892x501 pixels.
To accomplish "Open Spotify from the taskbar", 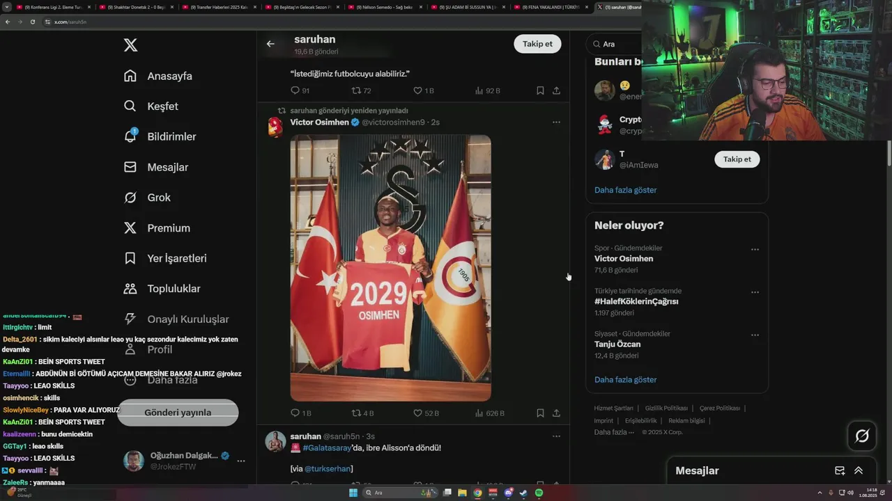I will coord(539,493).
